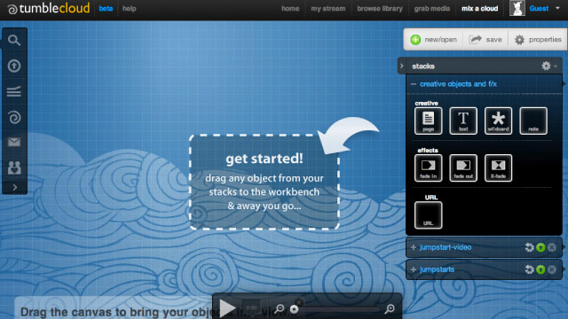Select the fade in effect
The height and width of the screenshot is (319, 568).
pos(428,167)
